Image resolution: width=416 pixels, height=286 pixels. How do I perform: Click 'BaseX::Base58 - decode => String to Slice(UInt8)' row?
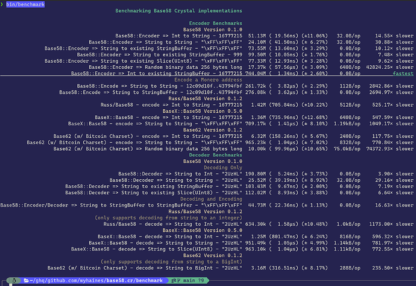click(x=242, y=249)
